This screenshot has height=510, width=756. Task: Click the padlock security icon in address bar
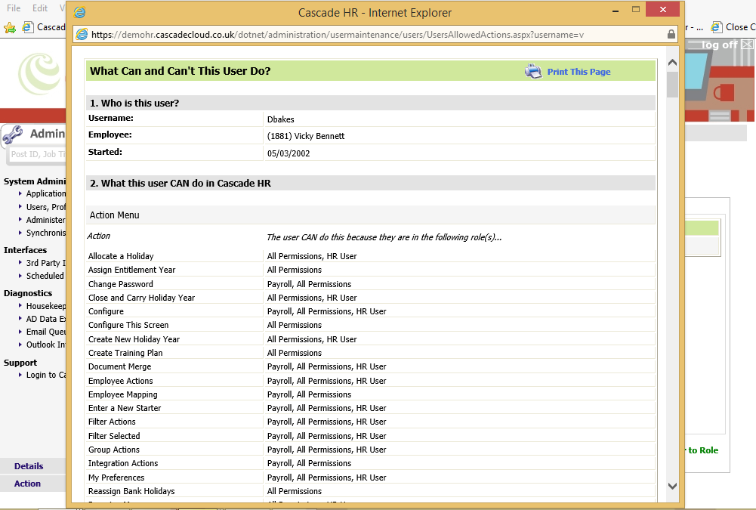(x=671, y=34)
